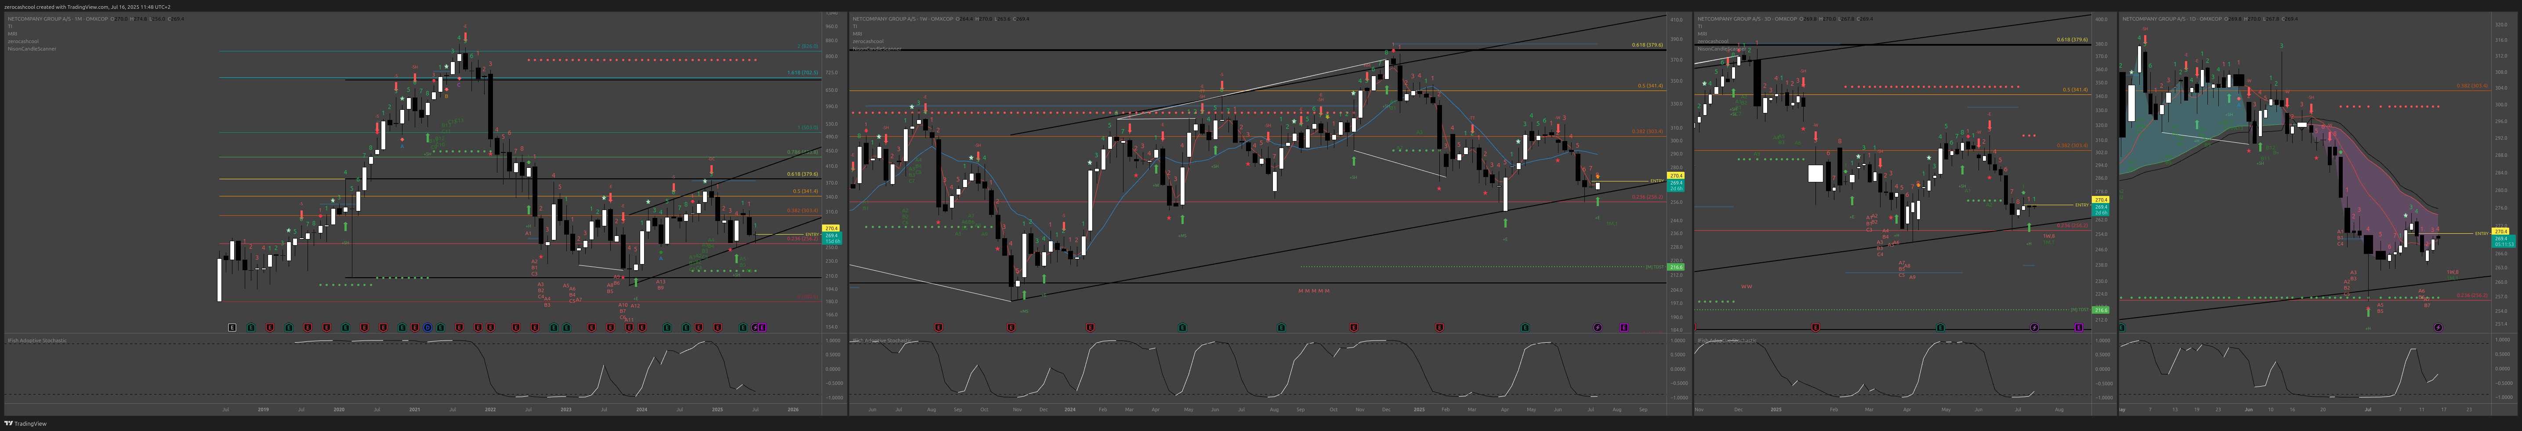Viewport: 2522px width, 431px height.
Task: Click iFish Adaptive Stochastic label on monthly chart
Action: click(x=37, y=341)
